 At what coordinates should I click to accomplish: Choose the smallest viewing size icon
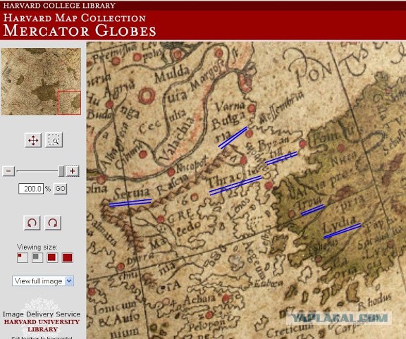coord(23,258)
